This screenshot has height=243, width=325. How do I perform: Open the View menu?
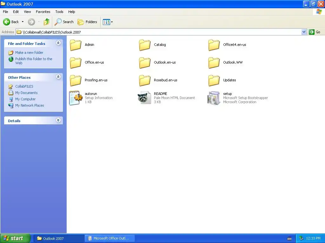[27, 12]
